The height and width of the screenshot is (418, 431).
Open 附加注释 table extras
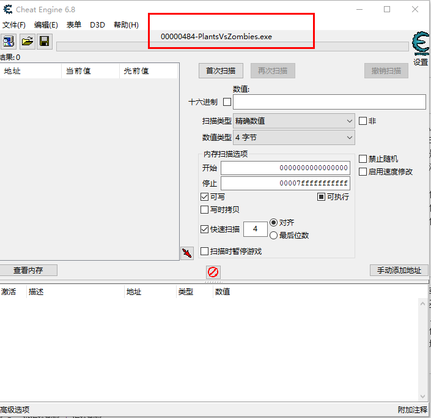[413, 409]
